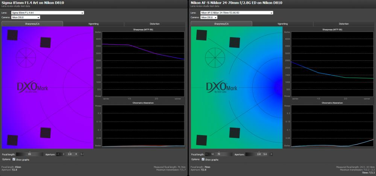Set aperture to 8 in Nikon panel slider
The image size is (376, 176).
pos(271,154)
